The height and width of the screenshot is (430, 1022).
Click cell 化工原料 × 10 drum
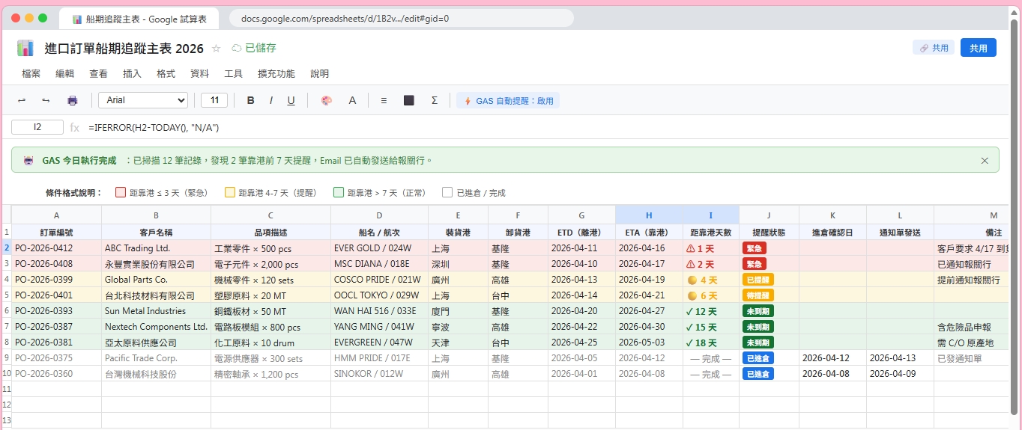click(x=270, y=343)
